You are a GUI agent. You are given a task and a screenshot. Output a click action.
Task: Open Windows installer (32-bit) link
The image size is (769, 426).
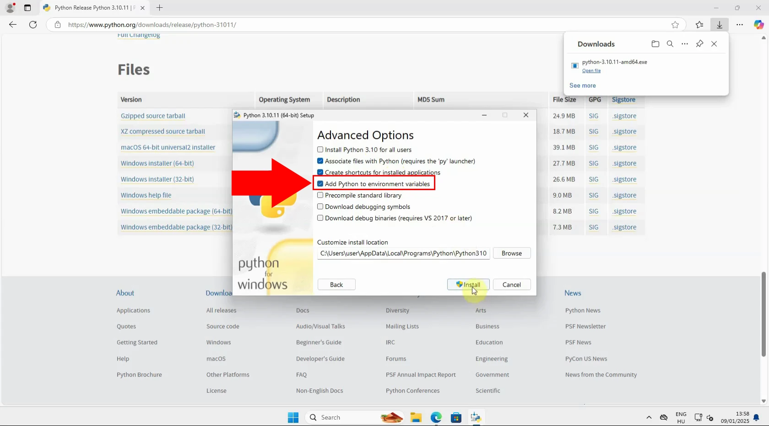[x=157, y=179]
